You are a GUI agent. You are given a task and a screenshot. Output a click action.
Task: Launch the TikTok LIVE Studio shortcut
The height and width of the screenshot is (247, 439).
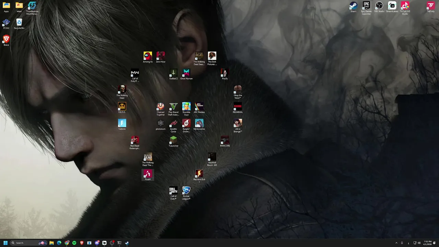(x=405, y=8)
